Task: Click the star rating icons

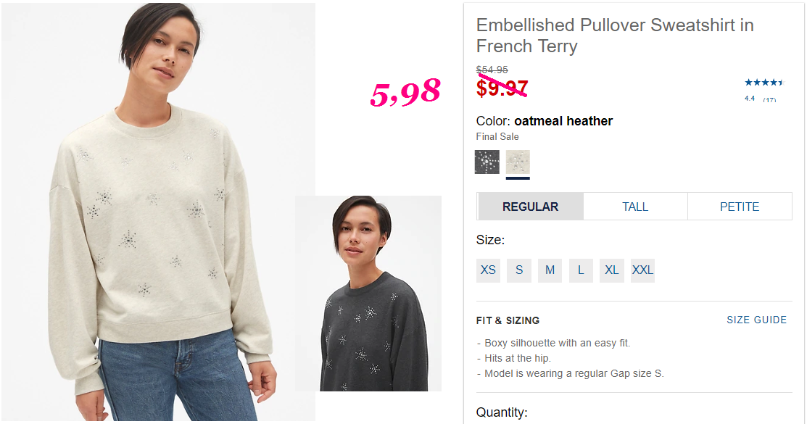Action: 763,83
